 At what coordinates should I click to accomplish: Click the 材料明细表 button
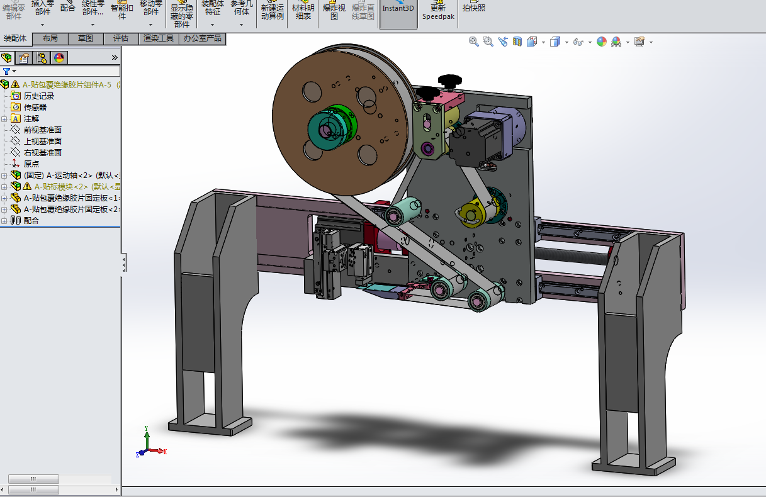pos(303,11)
